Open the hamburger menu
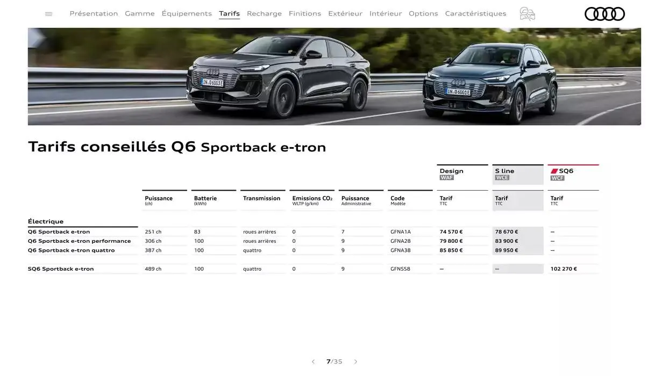The width and height of the screenshot is (669, 376). (x=48, y=12)
